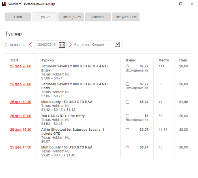This screenshot has height=178, width=198.
Task: Click wallet icon beside $5 buy-in
Action: pos(127,116)
